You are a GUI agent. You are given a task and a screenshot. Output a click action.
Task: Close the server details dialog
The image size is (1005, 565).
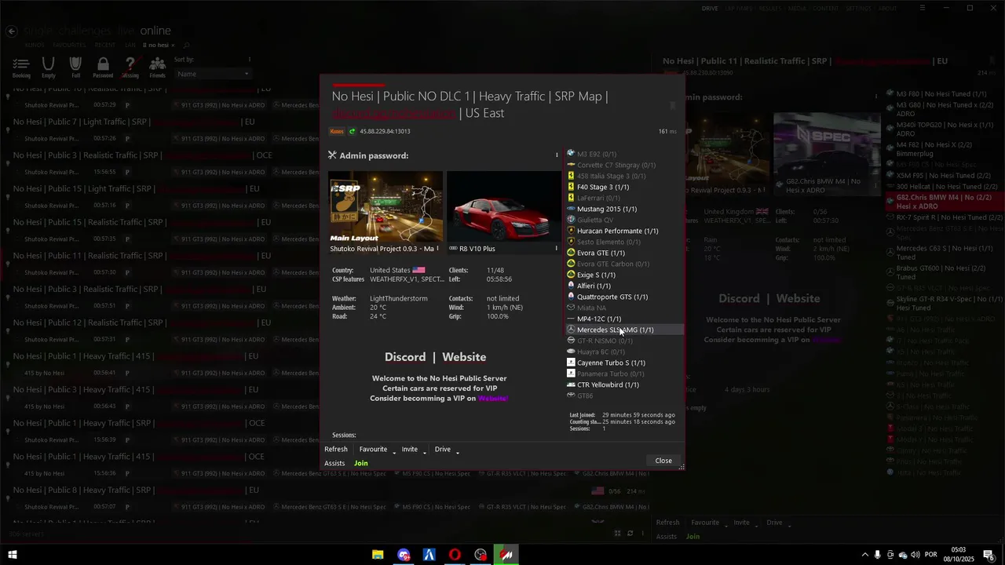pyautogui.click(x=663, y=461)
